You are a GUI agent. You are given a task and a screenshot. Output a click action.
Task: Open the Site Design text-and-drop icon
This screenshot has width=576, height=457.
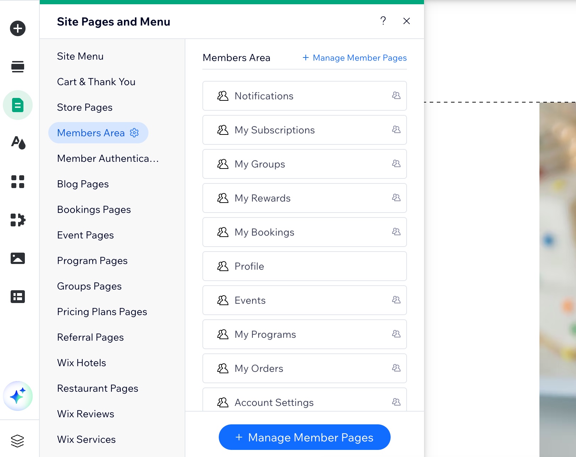point(18,143)
